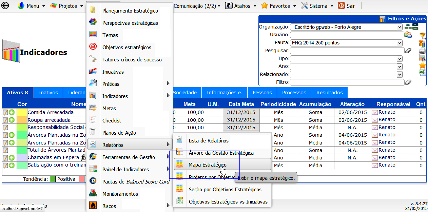Expand the Práticas submenu arrow
Viewport: 428px width, 212px height.
coord(168,84)
